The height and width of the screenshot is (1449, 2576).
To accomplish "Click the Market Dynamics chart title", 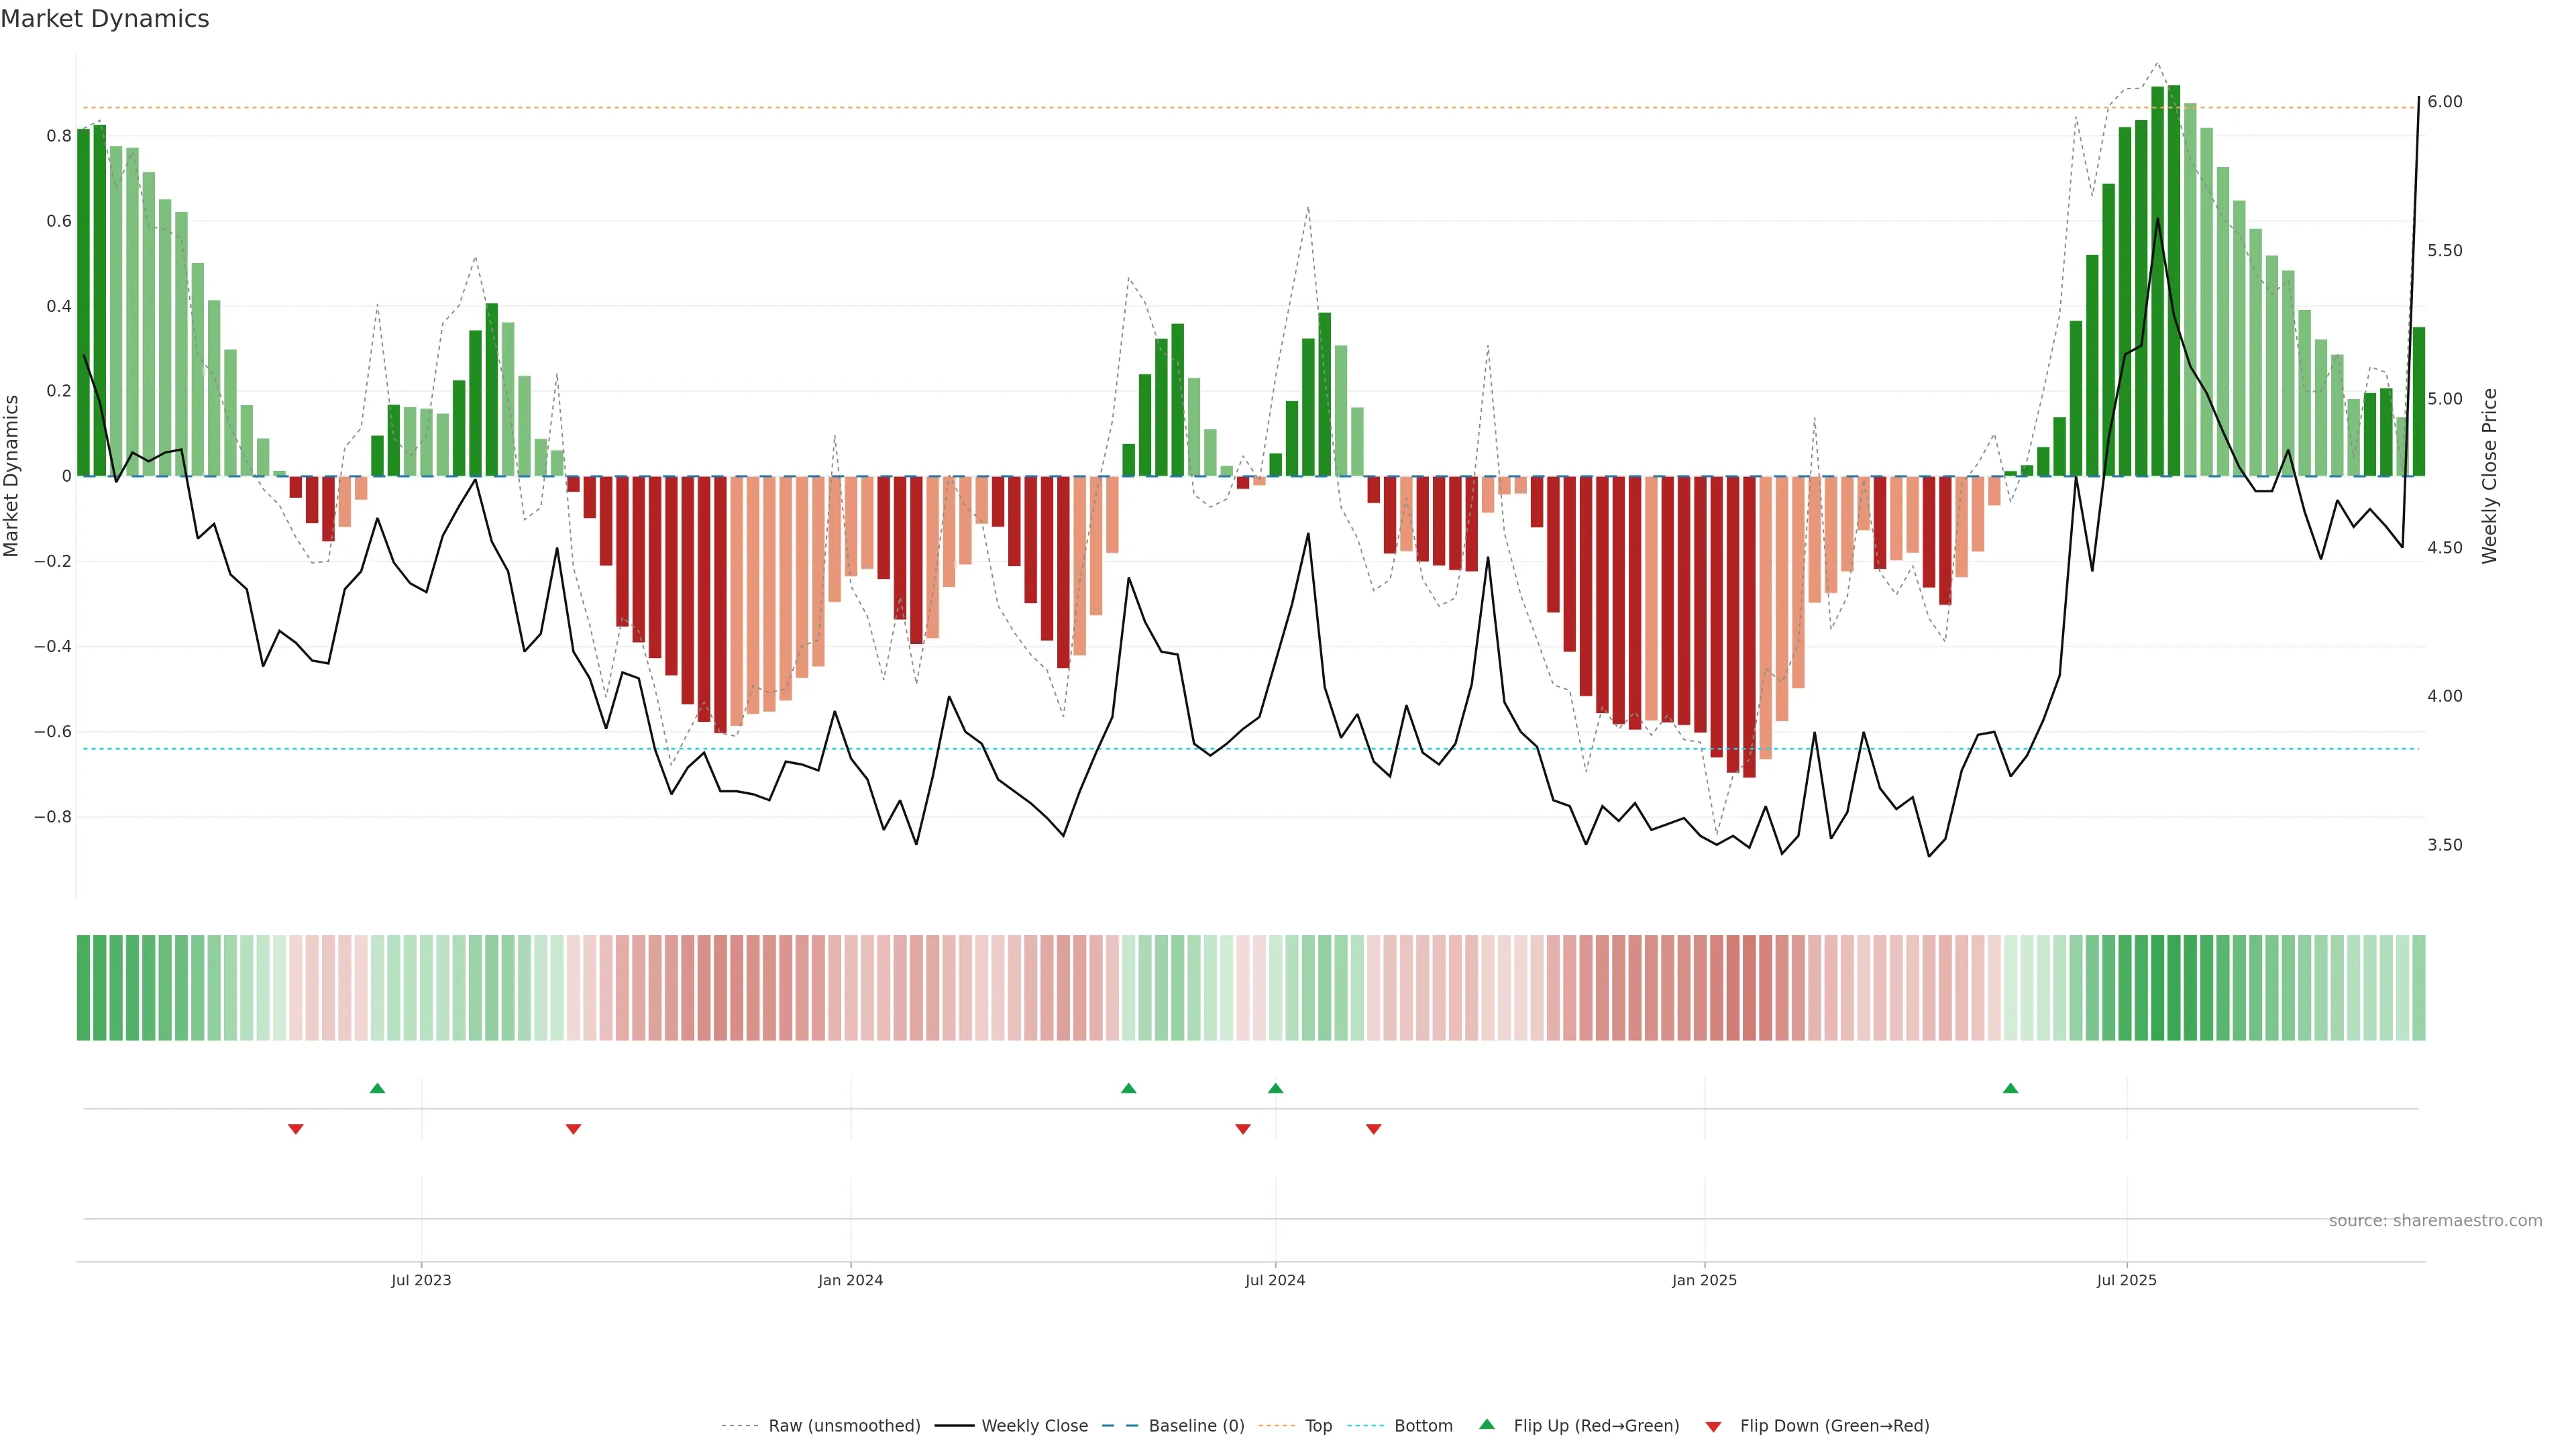I will click(x=105, y=19).
